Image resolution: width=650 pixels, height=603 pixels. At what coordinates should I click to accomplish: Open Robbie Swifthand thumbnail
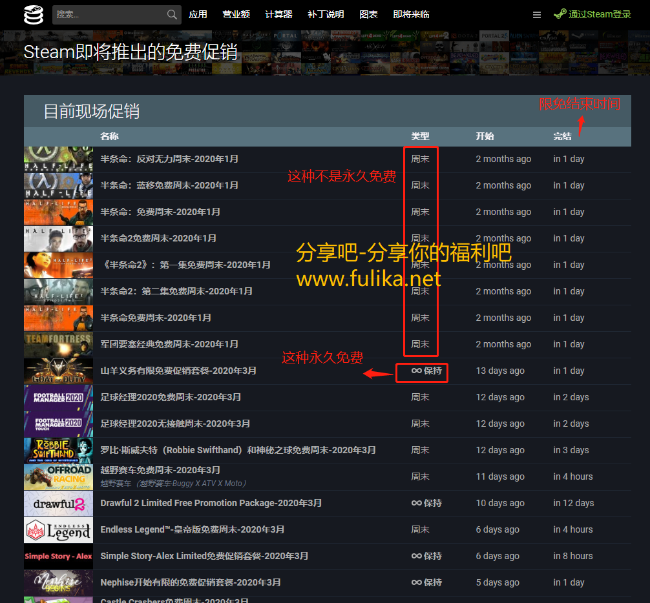[58, 451]
